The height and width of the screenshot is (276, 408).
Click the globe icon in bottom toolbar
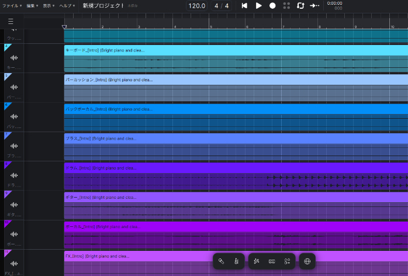tap(307, 261)
